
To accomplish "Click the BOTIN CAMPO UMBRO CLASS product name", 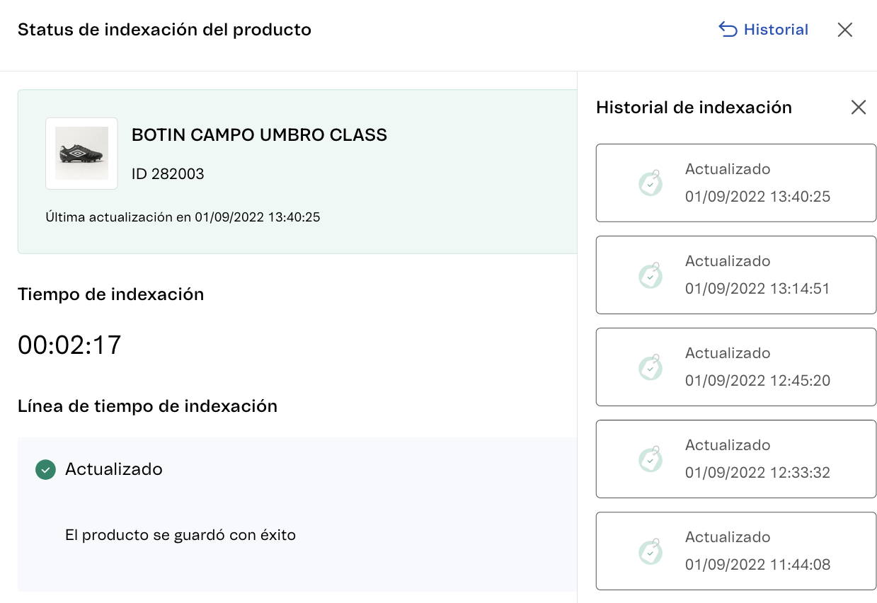I will (259, 134).
